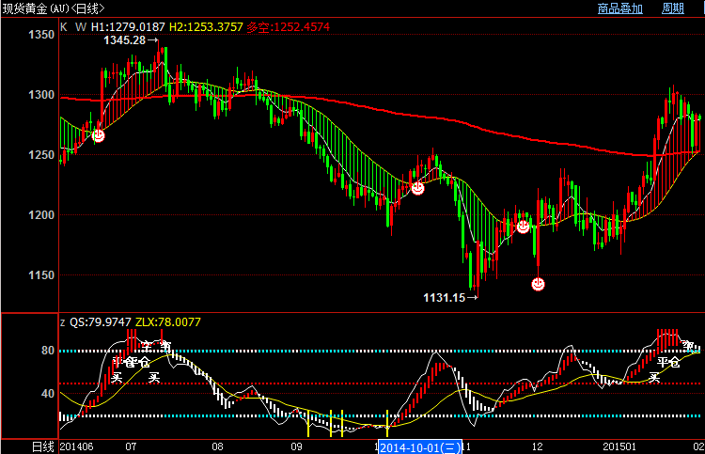Click the smiley signal icon near 1225 level
Image resolution: width=705 pixels, height=454 pixels.
click(417, 188)
